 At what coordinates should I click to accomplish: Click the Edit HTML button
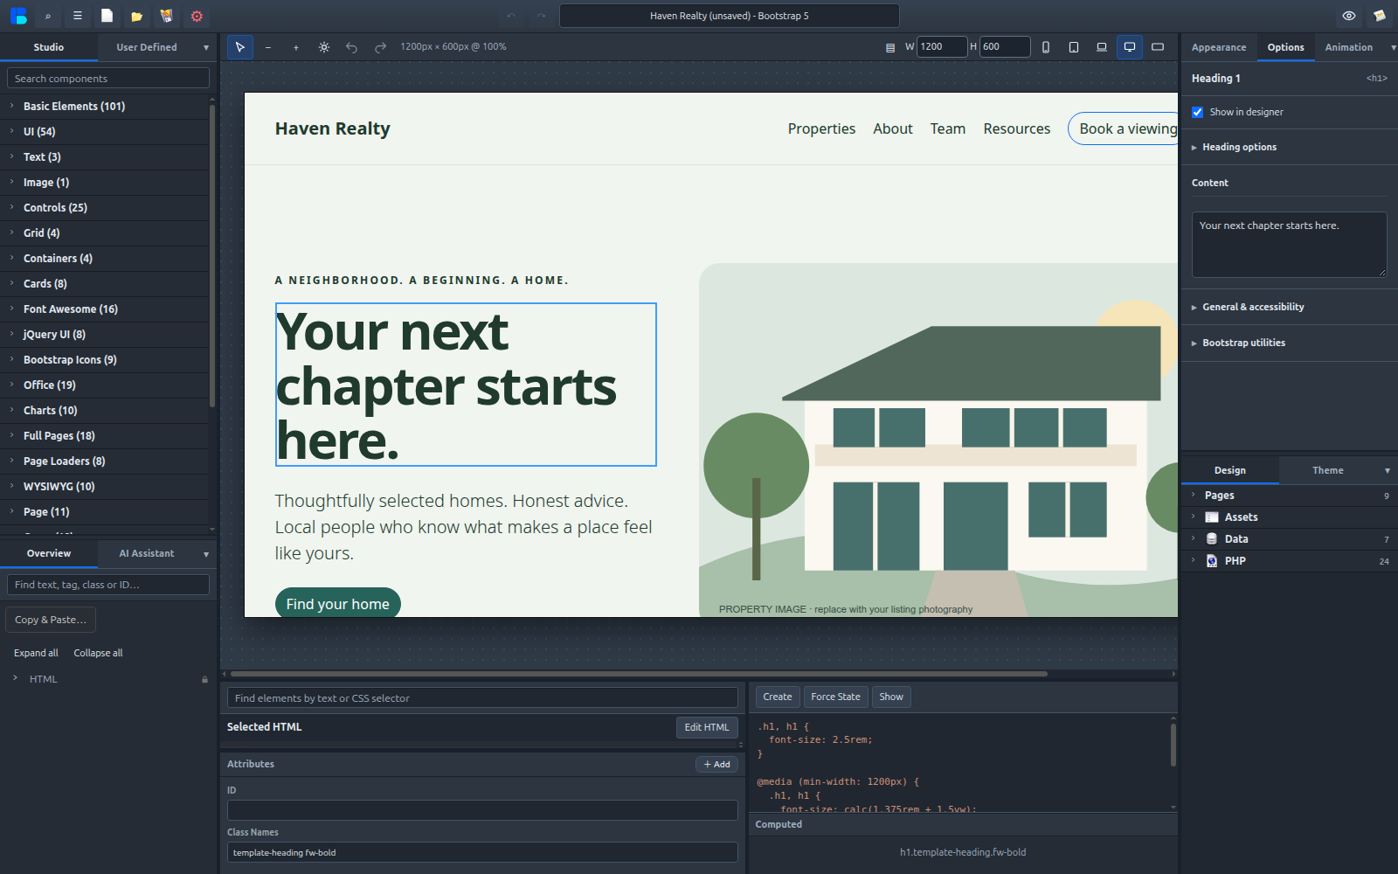tap(707, 727)
